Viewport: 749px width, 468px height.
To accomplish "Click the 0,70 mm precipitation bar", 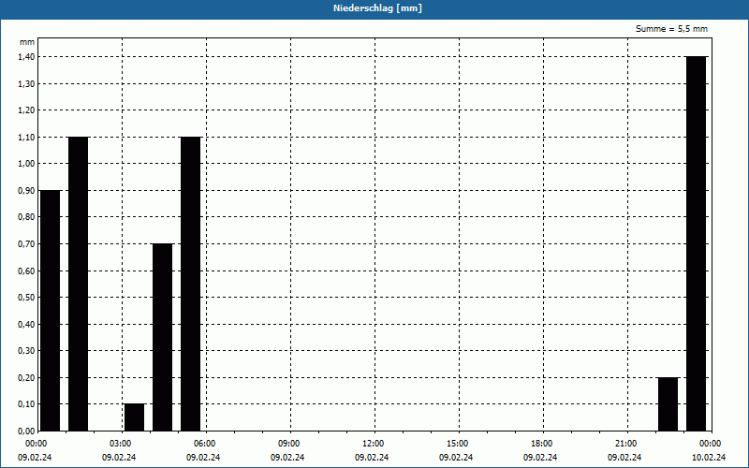I will point(162,337).
